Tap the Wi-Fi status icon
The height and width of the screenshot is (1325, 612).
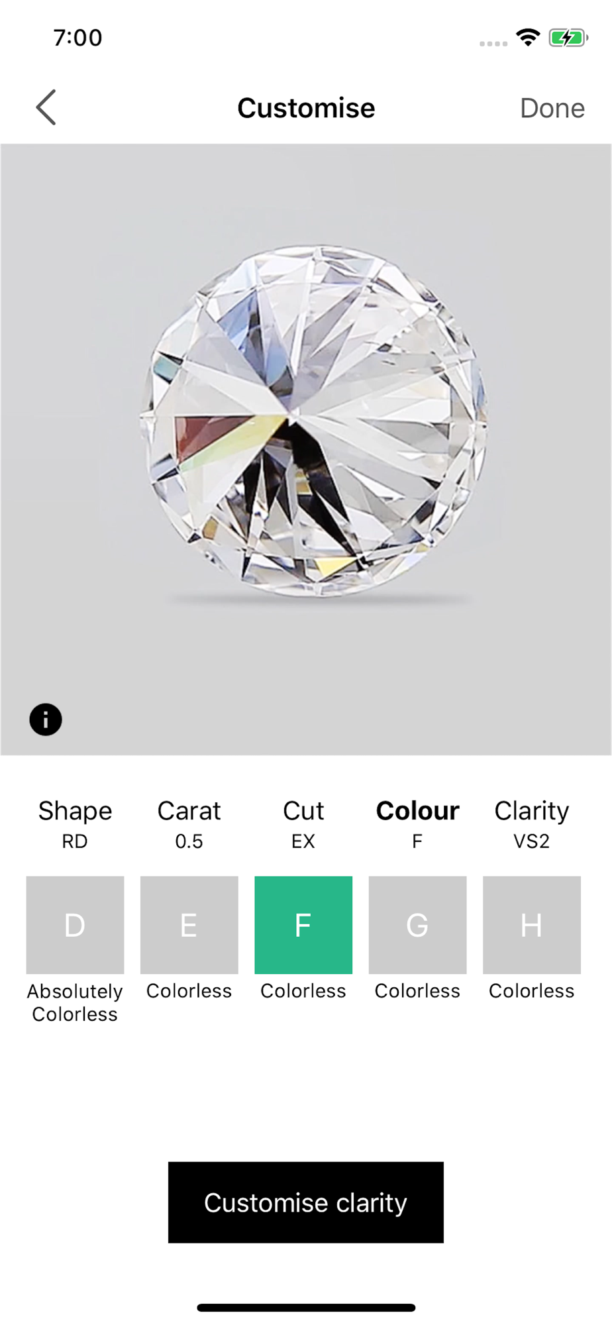click(528, 38)
